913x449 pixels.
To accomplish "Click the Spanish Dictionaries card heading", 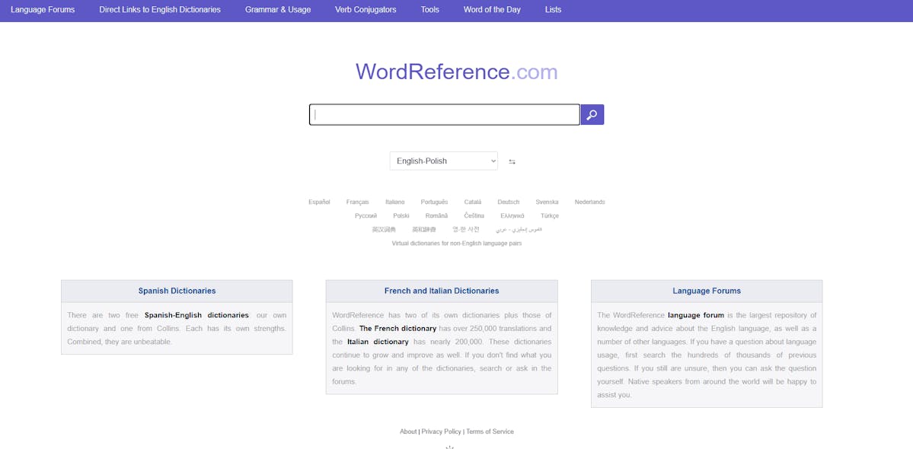I will coord(177,291).
